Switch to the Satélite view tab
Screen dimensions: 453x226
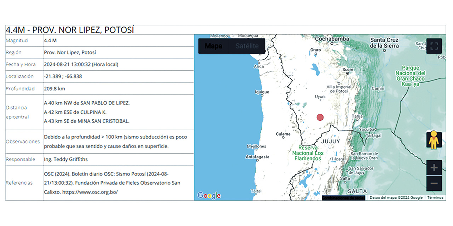(247, 46)
